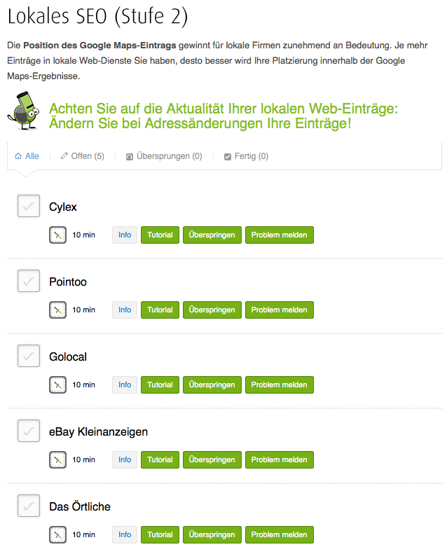Report a problem for Golocal
This screenshot has height=554, width=447.
(x=279, y=385)
